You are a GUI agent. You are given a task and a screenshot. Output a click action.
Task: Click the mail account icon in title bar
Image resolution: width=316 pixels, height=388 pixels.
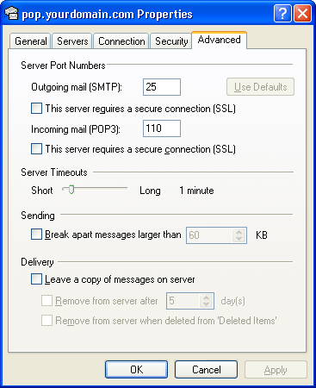[x=11, y=13]
